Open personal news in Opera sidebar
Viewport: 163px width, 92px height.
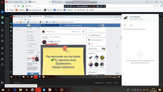coord(2,59)
